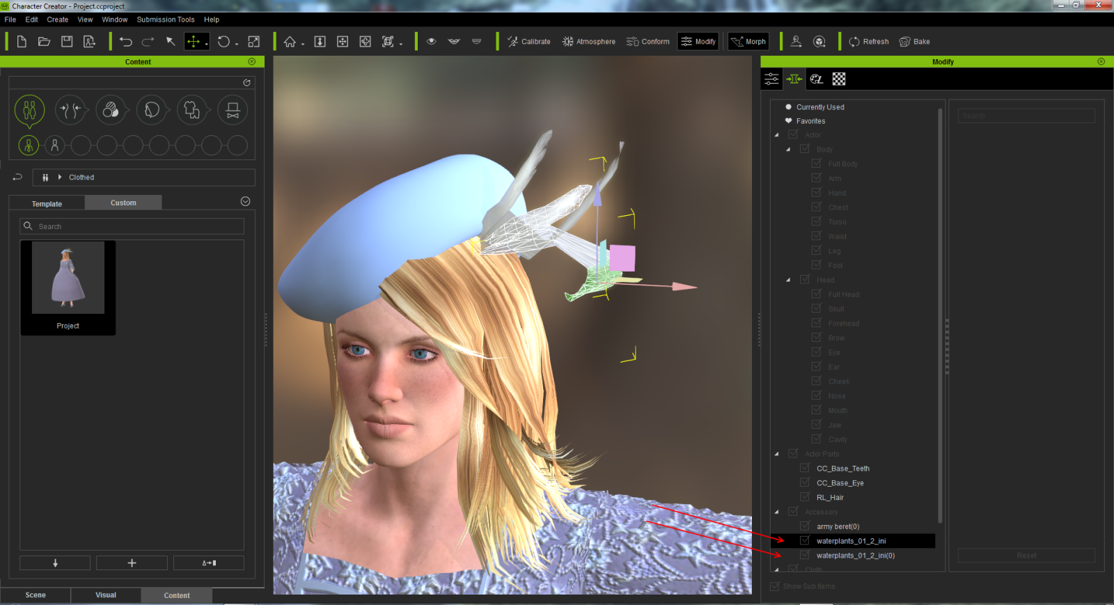This screenshot has width=1114, height=605.
Task: Select the Avatar subcategory circle icon
Action: (29, 146)
